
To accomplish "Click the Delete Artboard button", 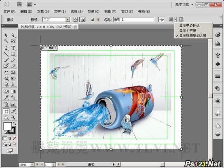I will (x=98, y=19).
